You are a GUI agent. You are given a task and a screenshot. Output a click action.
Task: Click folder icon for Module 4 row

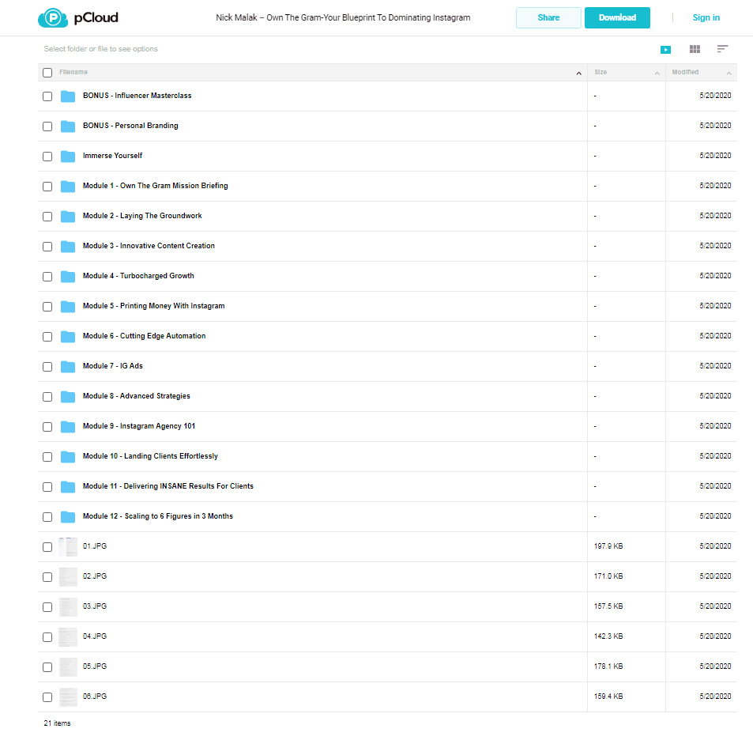pyautogui.click(x=68, y=276)
